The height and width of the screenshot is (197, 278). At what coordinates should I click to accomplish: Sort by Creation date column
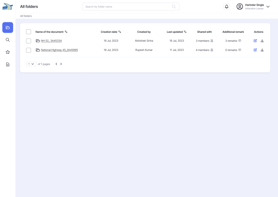pyautogui.click(x=120, y=32)
